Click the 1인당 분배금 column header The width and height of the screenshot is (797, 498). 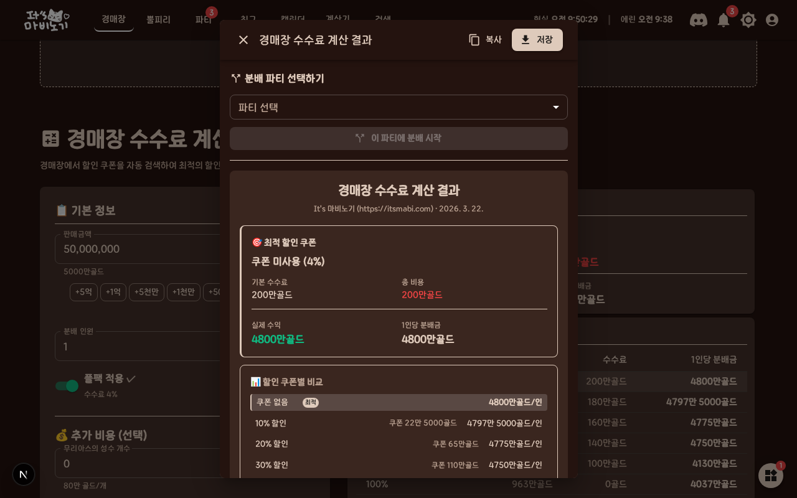click(714, 360)
